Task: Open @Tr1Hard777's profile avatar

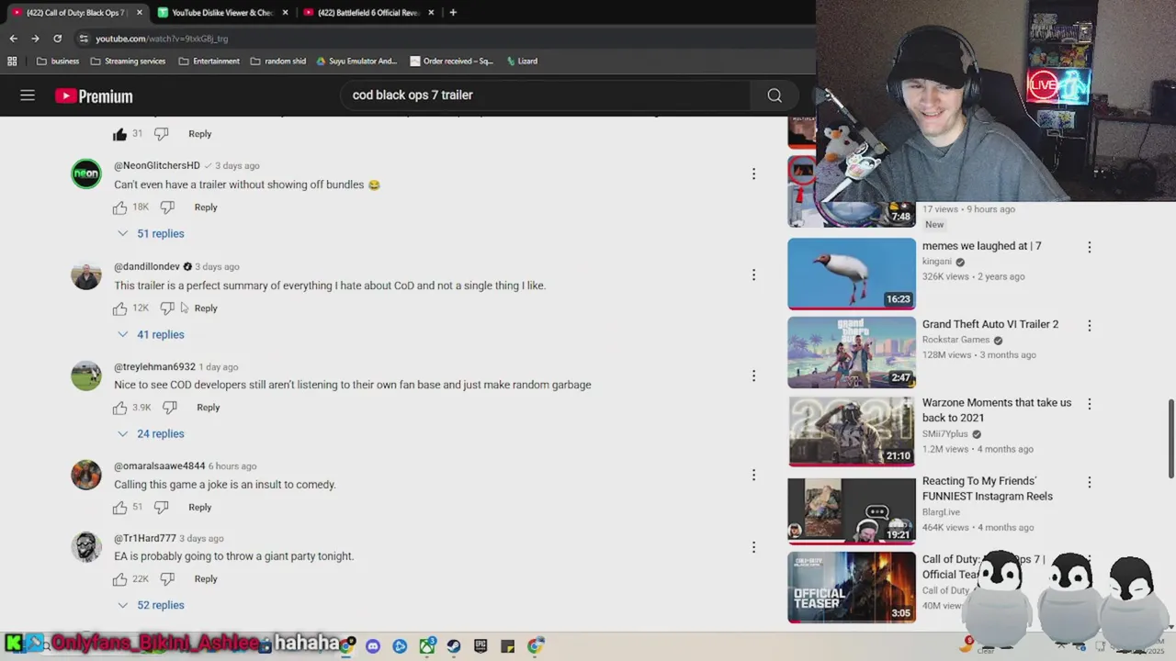Action: coord(86,547)
